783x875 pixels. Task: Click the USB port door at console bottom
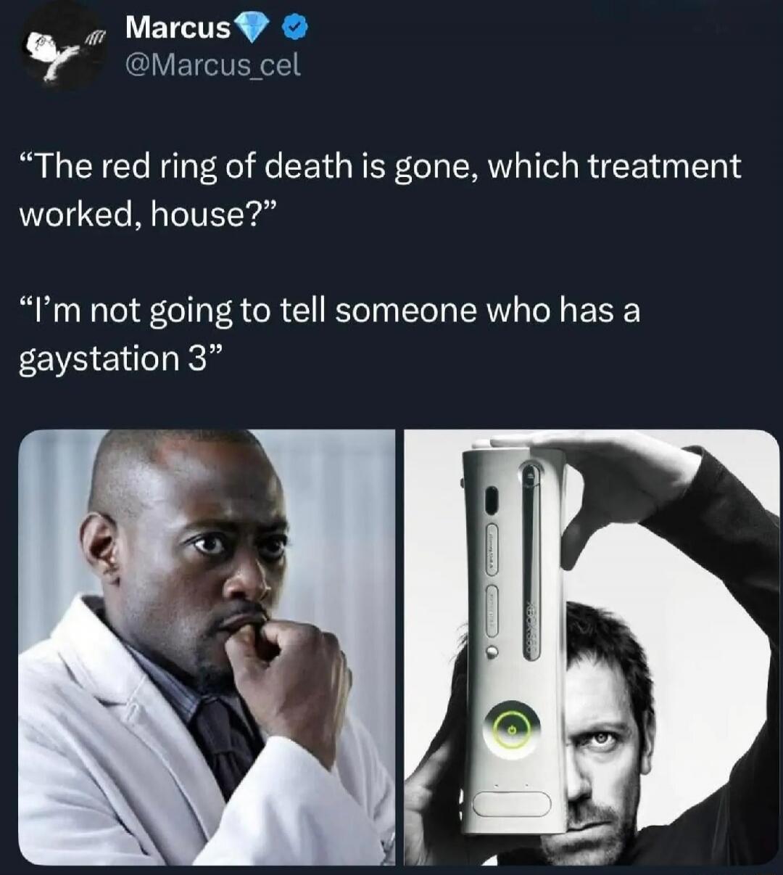(511, 803)
